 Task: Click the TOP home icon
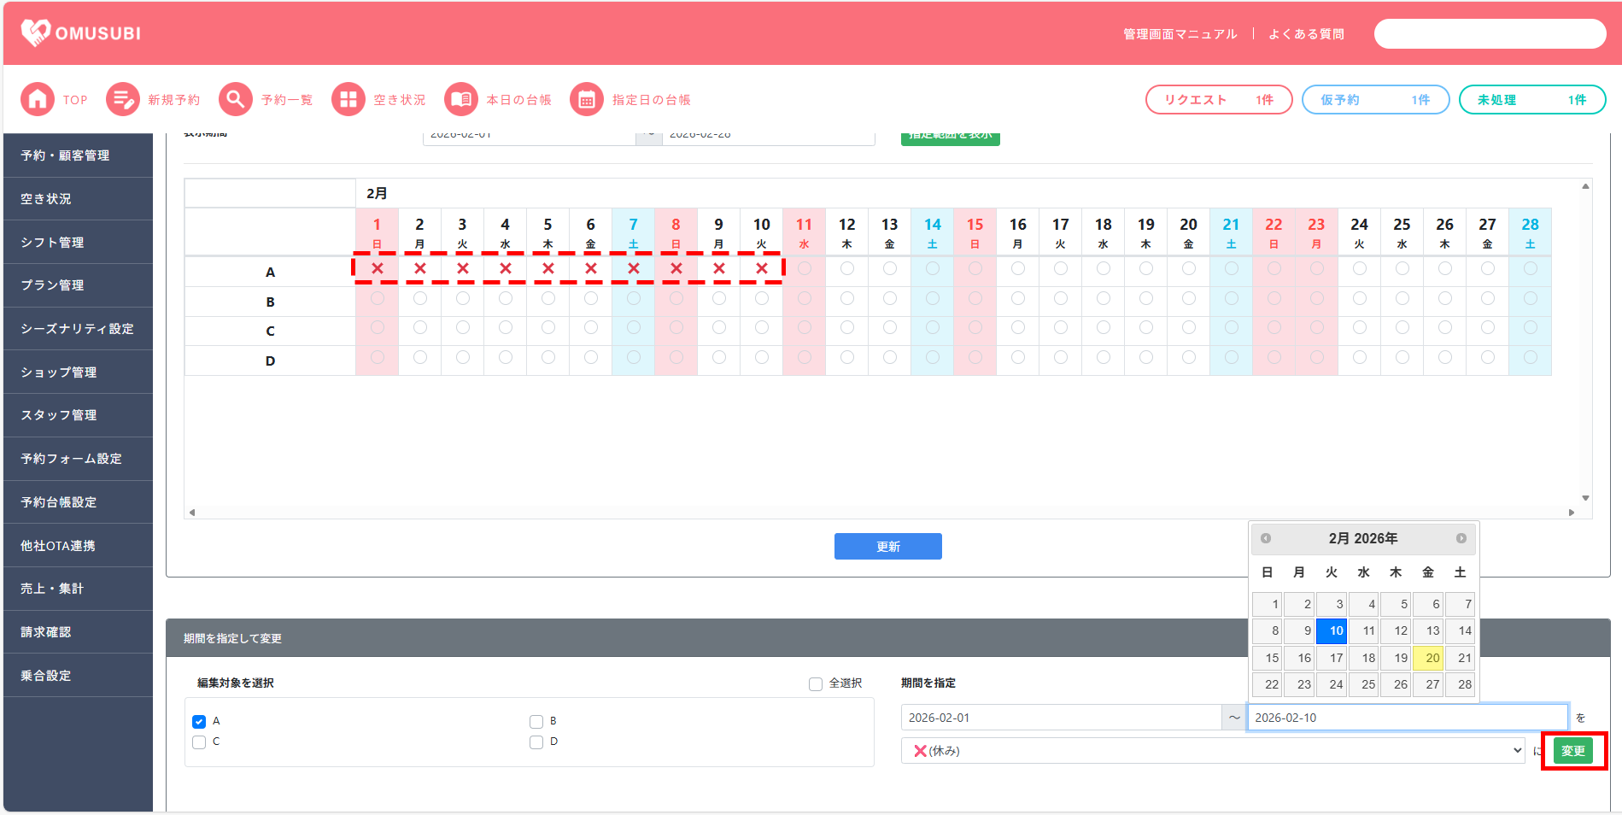point(37,100)
